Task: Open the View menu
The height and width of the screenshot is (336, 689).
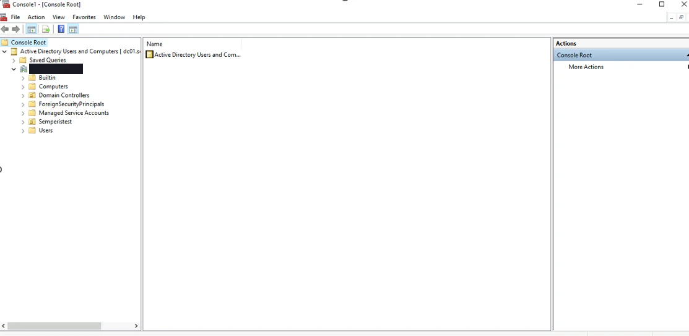Action: pos(58,17)
